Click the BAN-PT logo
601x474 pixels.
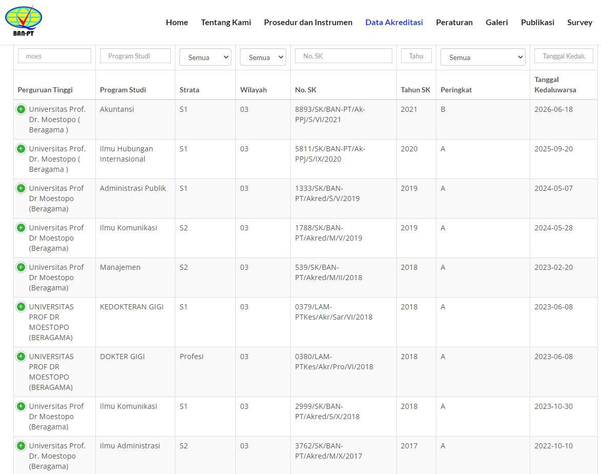tap(24, 21)
